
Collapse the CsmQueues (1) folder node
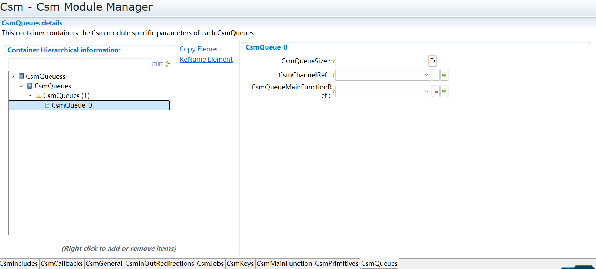(x=30, y=96)
